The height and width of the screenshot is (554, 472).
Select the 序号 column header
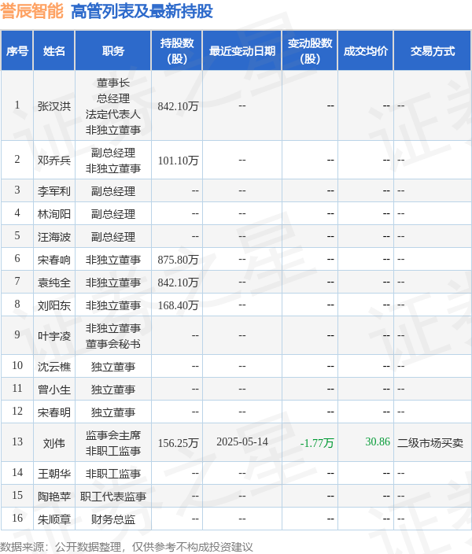17,51
